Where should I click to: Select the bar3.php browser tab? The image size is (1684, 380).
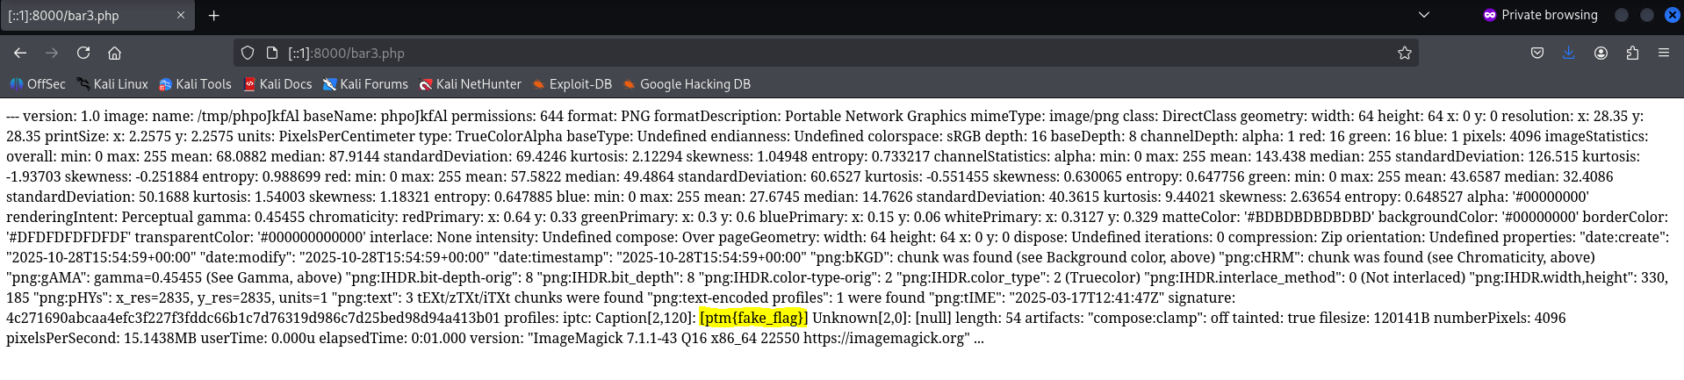pos(88,16)
